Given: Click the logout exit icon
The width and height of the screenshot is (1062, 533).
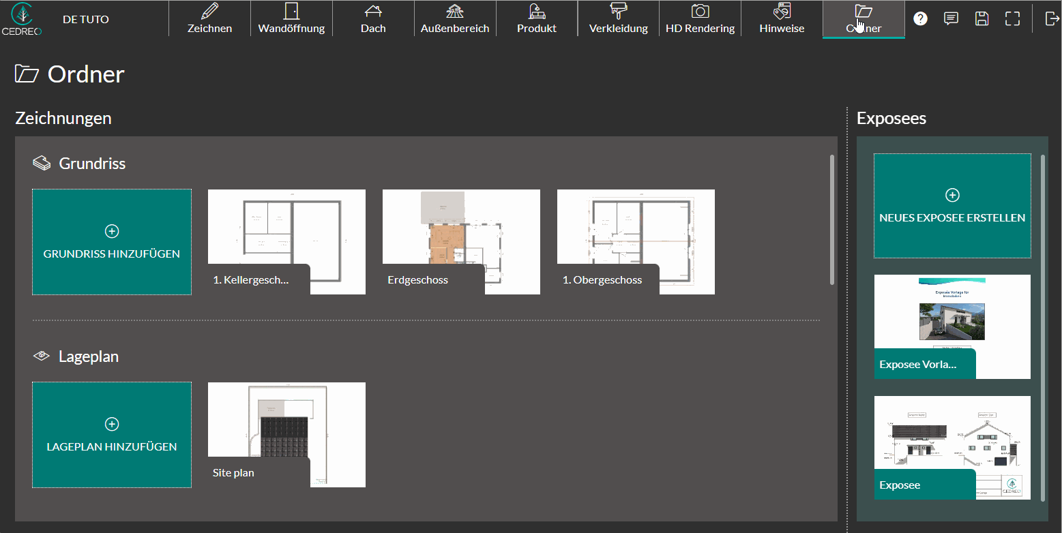Looking at the screenshot, I should click(1052, 19).
